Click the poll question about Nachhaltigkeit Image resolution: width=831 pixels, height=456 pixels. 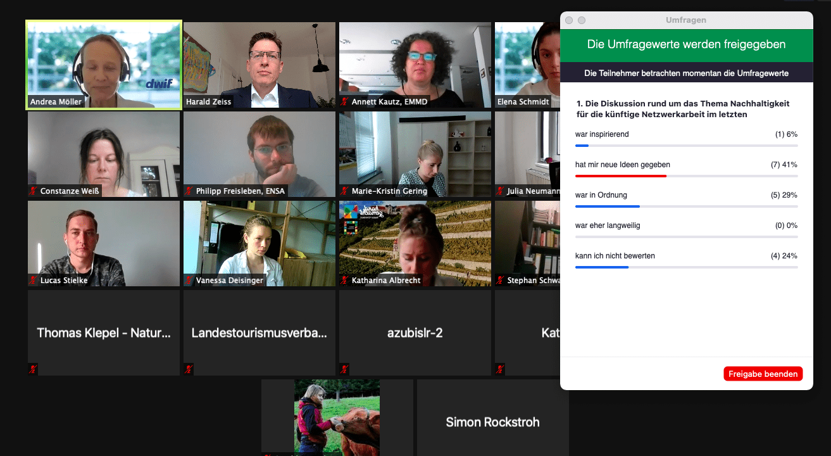click(x=683, y=109)
